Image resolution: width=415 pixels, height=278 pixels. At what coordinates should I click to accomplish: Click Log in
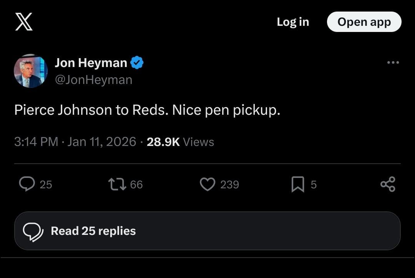[x=293, y=22]
